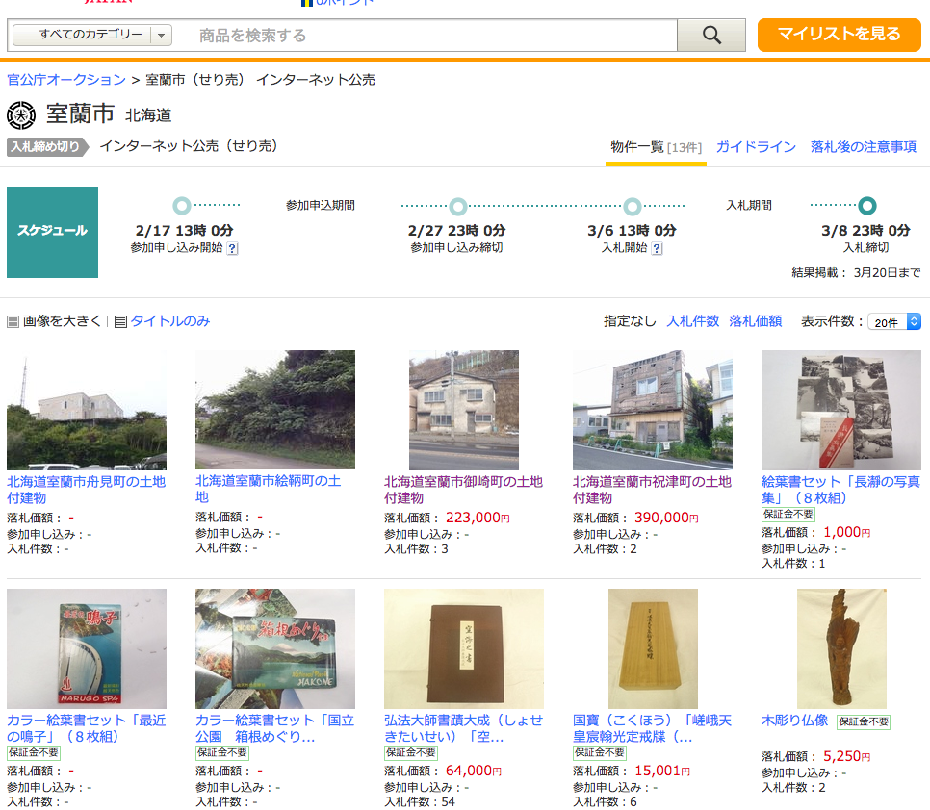
Task: Click 保証金不要 badge on 長瀞の写真集
Action: [788, 514]
